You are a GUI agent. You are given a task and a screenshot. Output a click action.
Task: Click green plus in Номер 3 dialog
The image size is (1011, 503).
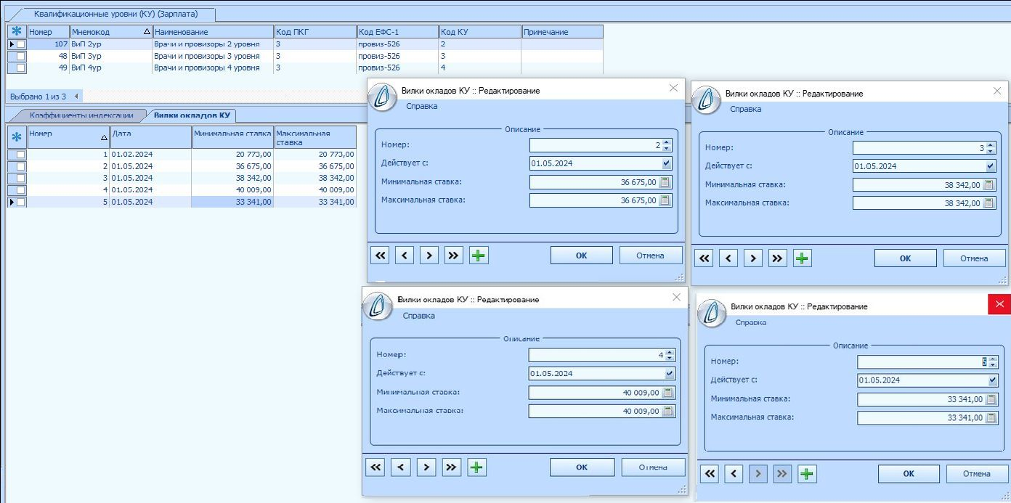coord(802,258)
